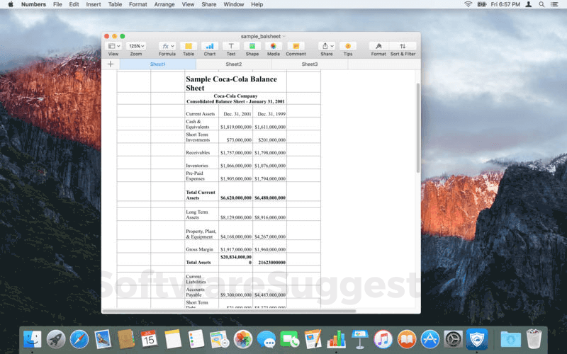Insert a chart using Chart icon

210,46
